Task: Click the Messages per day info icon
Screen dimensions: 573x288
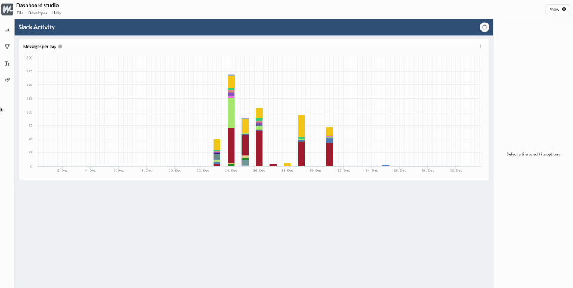Action: pos(60,47)
